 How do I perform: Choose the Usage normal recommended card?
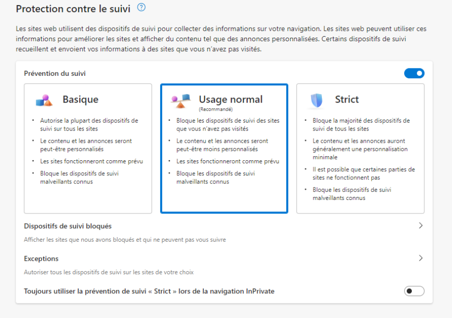224,149
